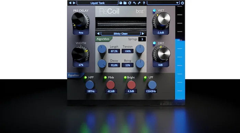Toggle the LPF filter LED
The image size is (240, 133).
coord(145,77)
